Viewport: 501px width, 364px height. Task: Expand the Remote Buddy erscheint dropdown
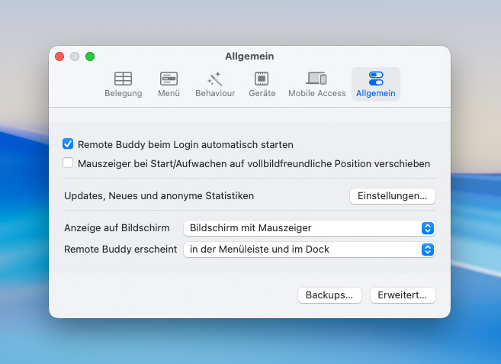click(x=308, y=250)
